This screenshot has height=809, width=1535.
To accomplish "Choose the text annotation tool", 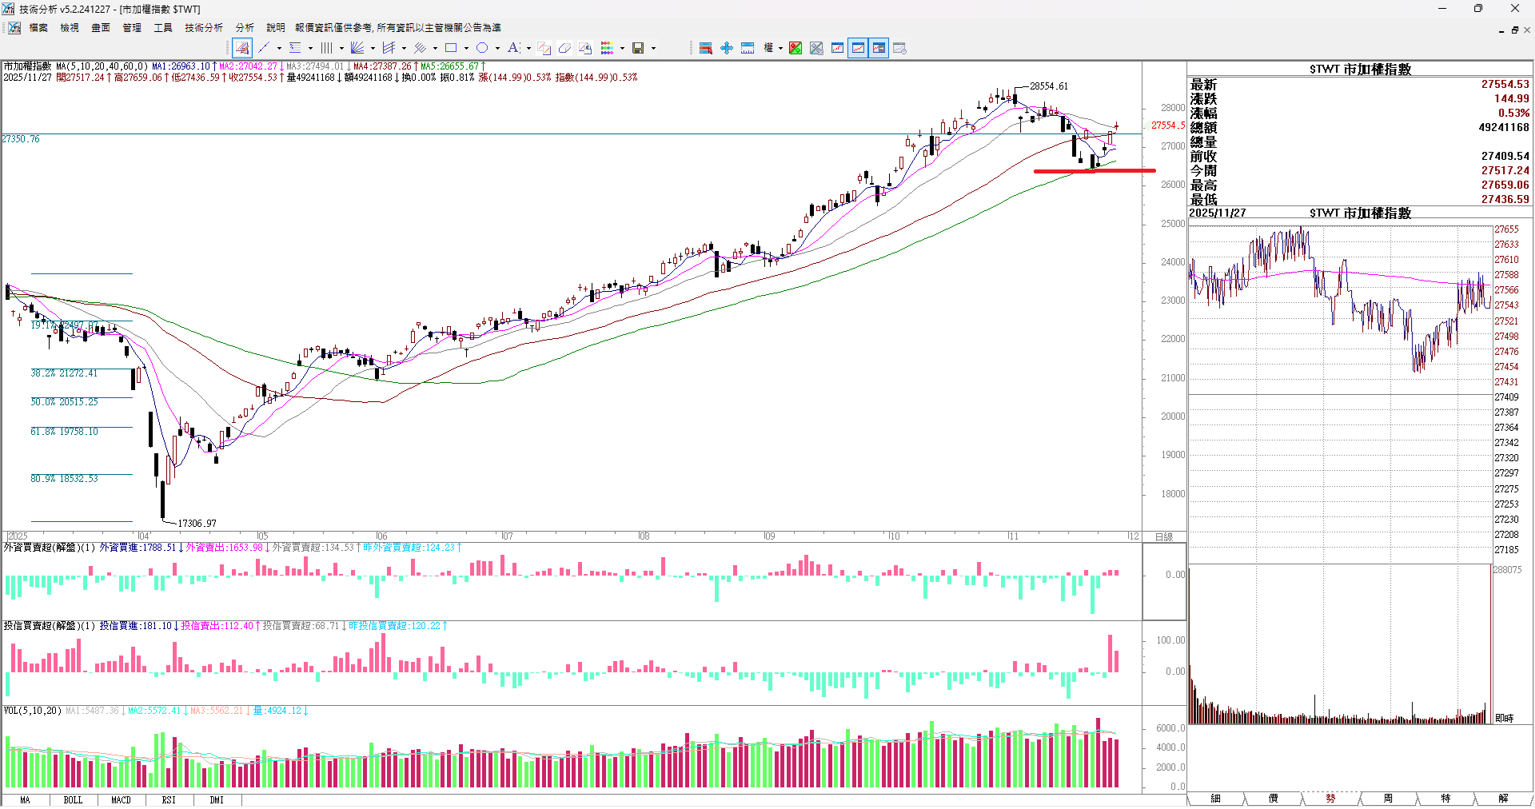I will click(513, 48).
